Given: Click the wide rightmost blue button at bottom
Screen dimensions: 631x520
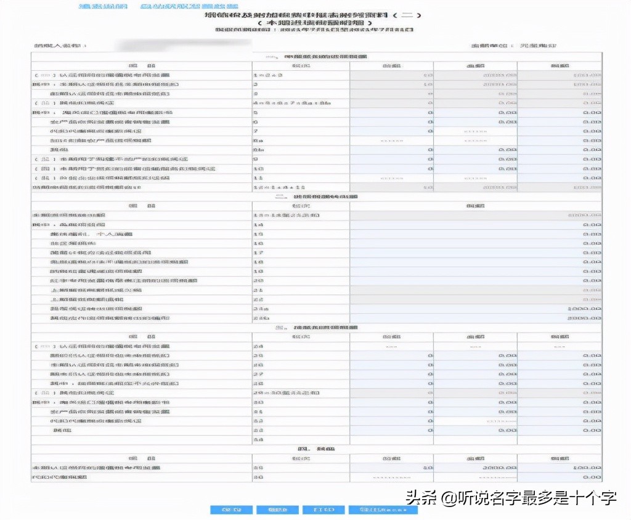Looking at the screenshot, I should (x=382, y=510).
